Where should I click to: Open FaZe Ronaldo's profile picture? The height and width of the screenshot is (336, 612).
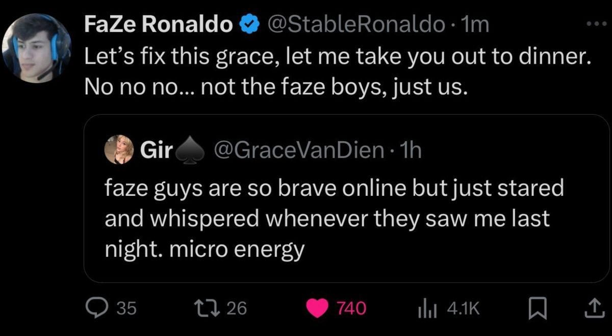[x=36, y=48]
